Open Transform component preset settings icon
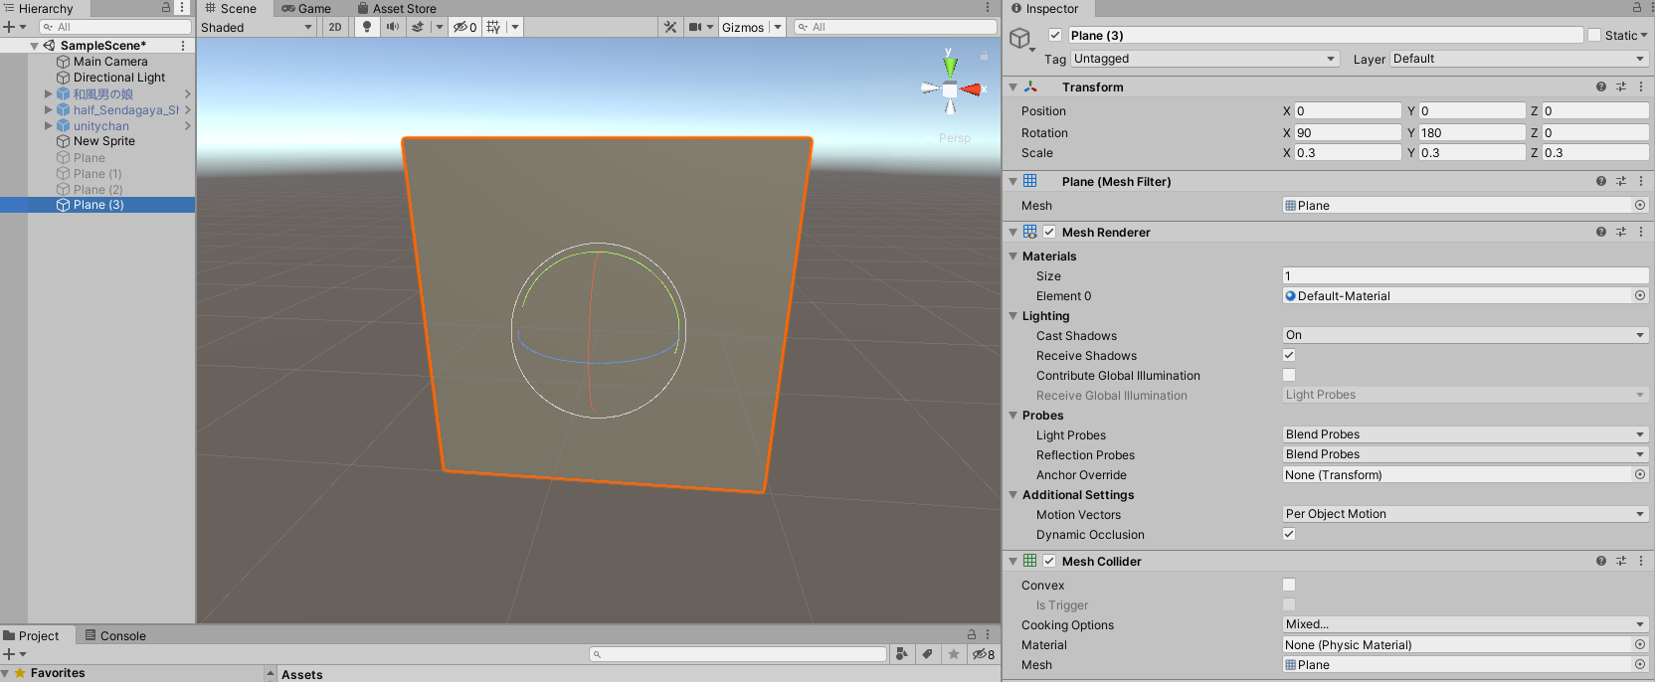The height and width of the screenshot is (682, 1655). 1621,86
